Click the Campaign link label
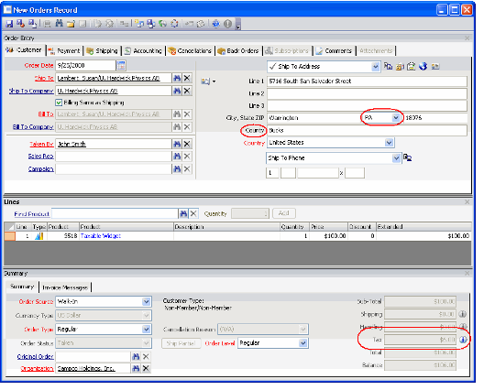 pos(40,169)
